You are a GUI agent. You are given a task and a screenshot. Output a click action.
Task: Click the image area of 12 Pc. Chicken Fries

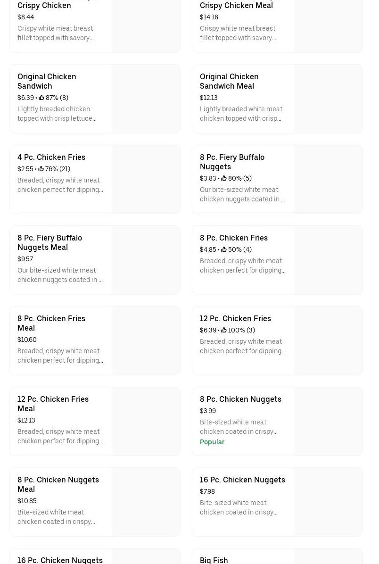[329, 340]
